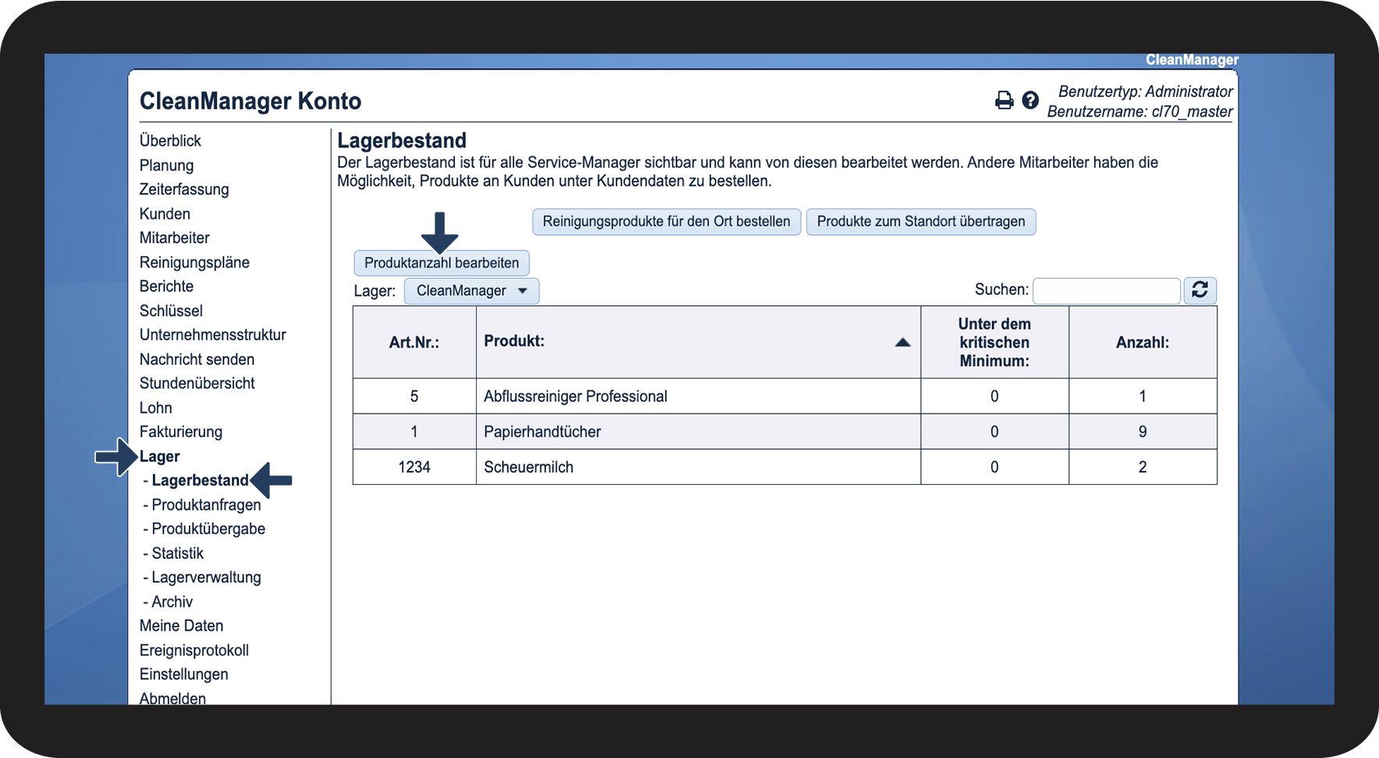Open Mitarbeiter section
Image resolution: width=1379 pixels, height=758 pixels.
tap(174, 238)
